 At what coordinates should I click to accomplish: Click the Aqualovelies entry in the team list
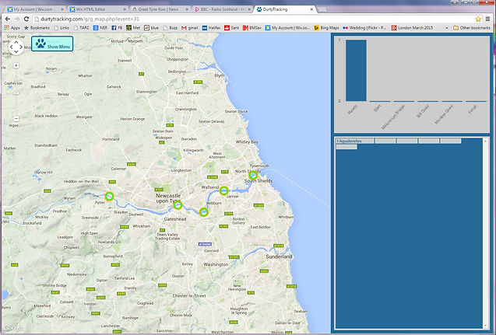(355, 141)
